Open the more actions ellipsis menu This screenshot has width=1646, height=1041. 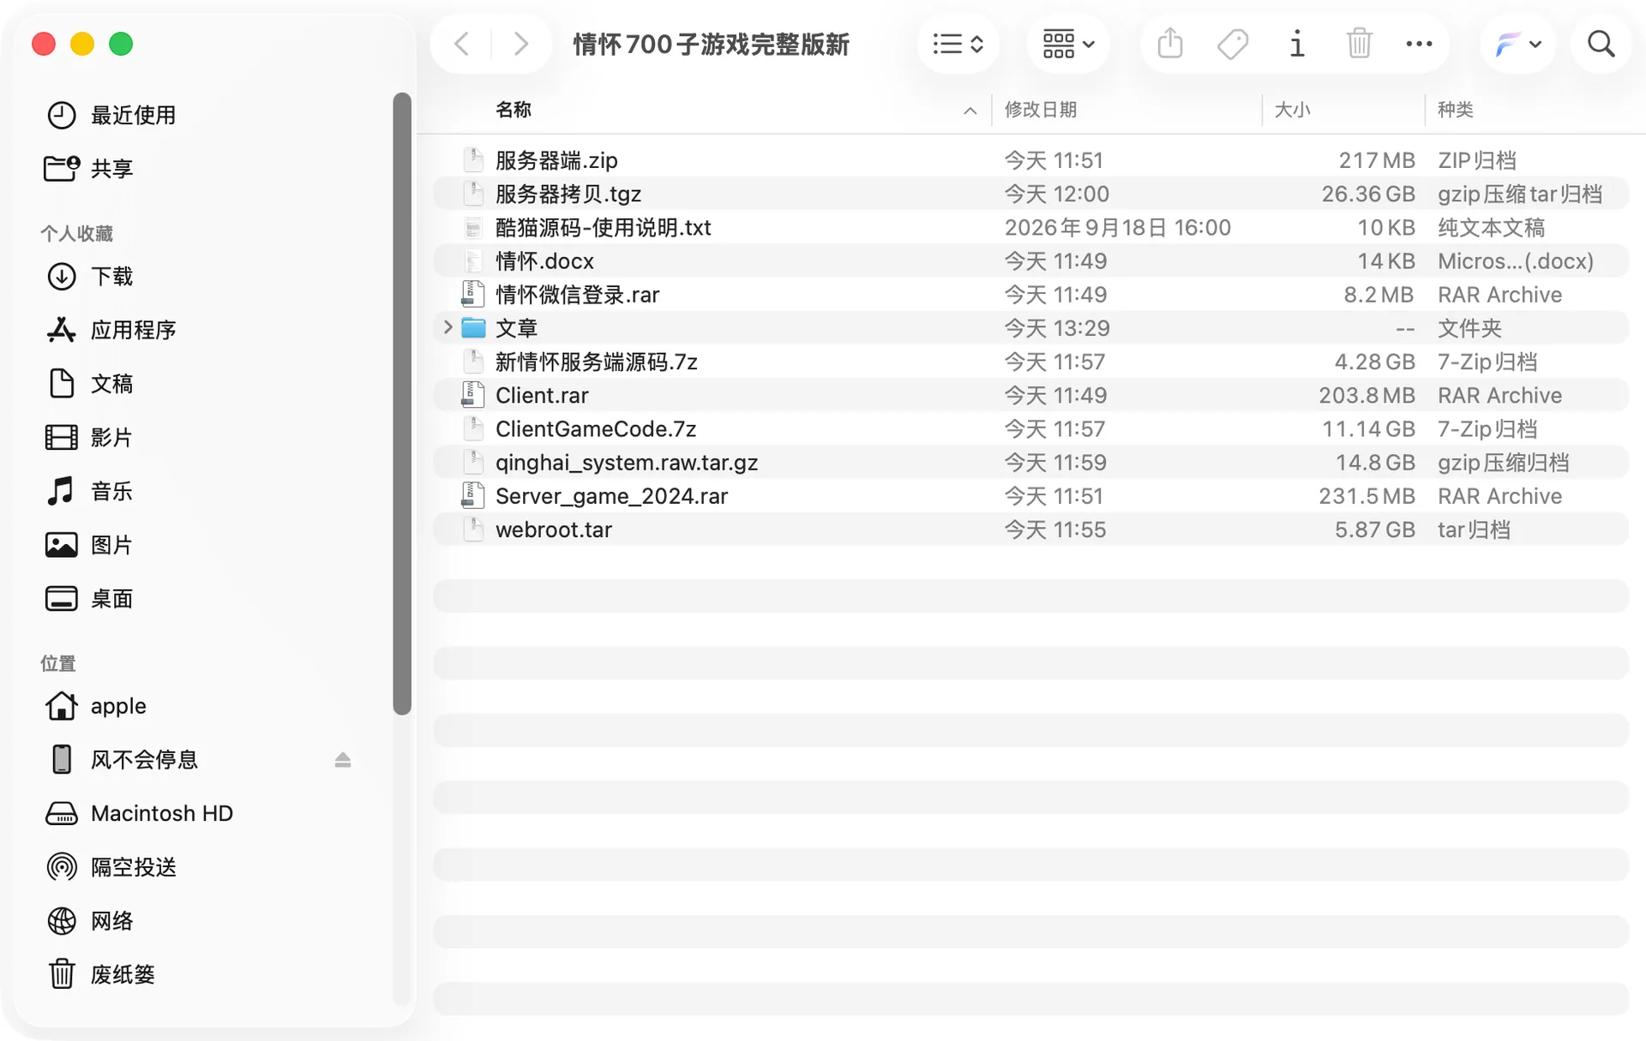tap(1419, 44)
